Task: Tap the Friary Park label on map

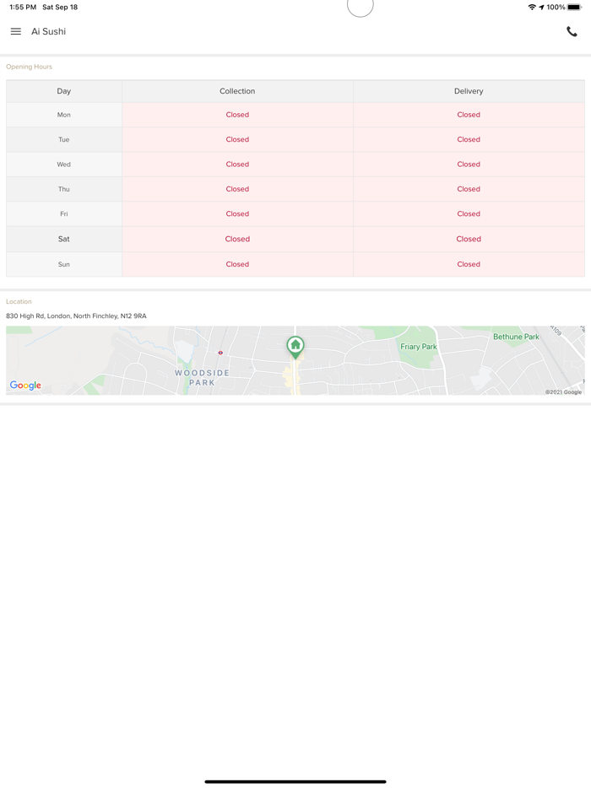Action: coord(419,347)
